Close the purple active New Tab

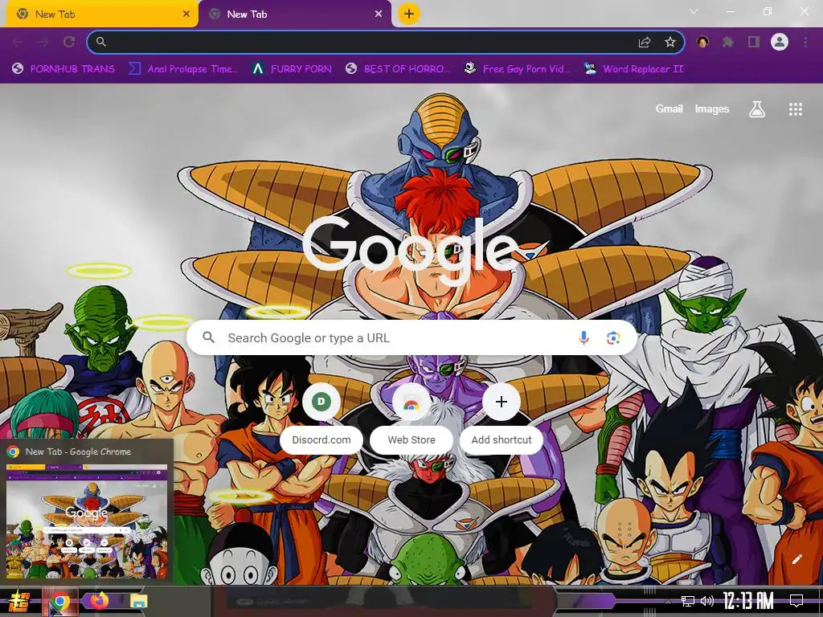[x=379, y=14]
